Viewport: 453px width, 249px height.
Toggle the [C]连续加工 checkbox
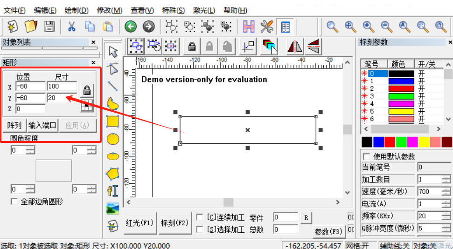[199, 217]
